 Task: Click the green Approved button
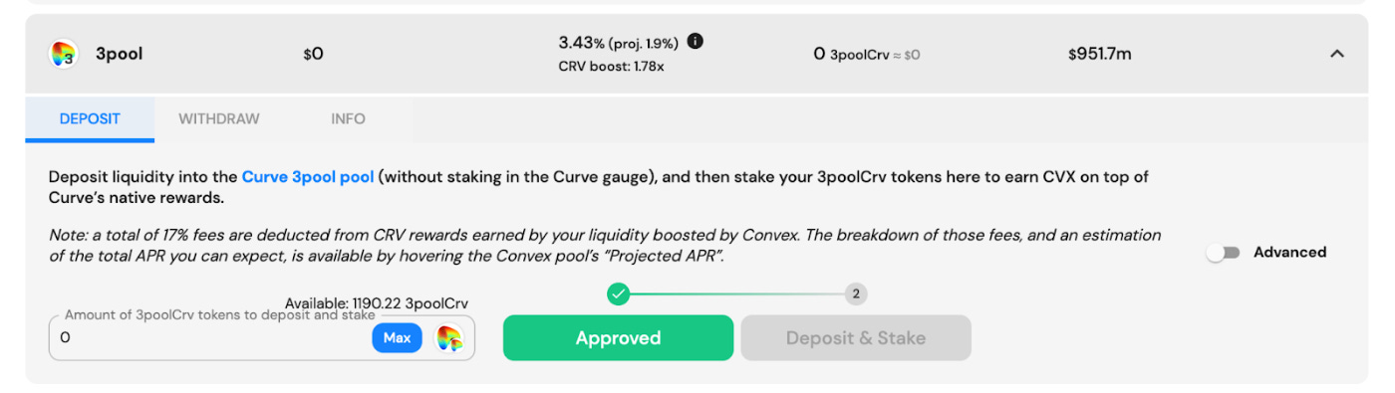pyautogui.click(x=618, y=338)
